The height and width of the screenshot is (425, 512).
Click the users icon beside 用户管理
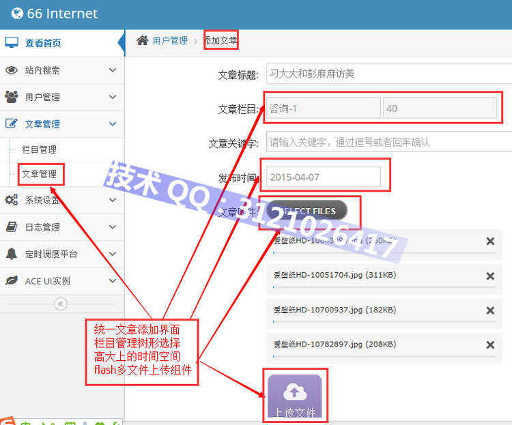point(12,97)
